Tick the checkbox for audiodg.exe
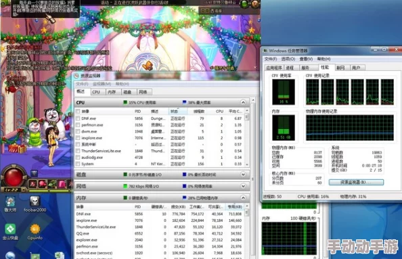The image size is (402, 259). pyautogui.click(x=78, y=158)
